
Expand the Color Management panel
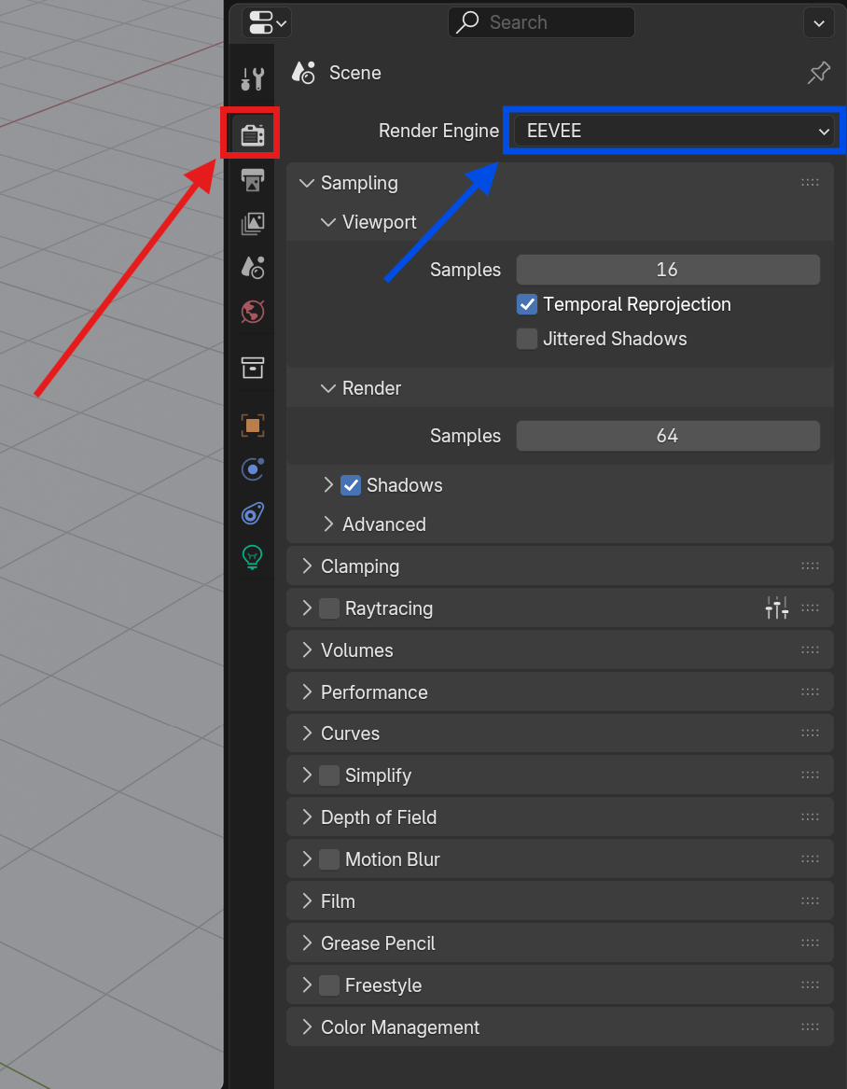click(307, 1027)
